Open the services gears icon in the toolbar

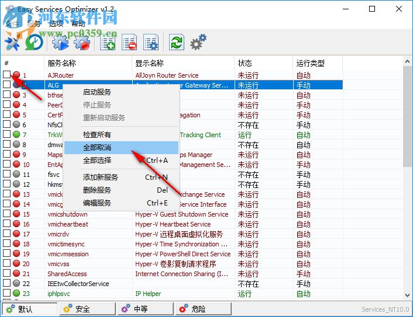[x=198, y=42]
